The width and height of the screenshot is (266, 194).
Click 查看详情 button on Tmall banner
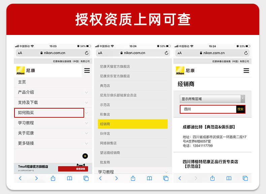pyautogui.click(x=73, y=169)
